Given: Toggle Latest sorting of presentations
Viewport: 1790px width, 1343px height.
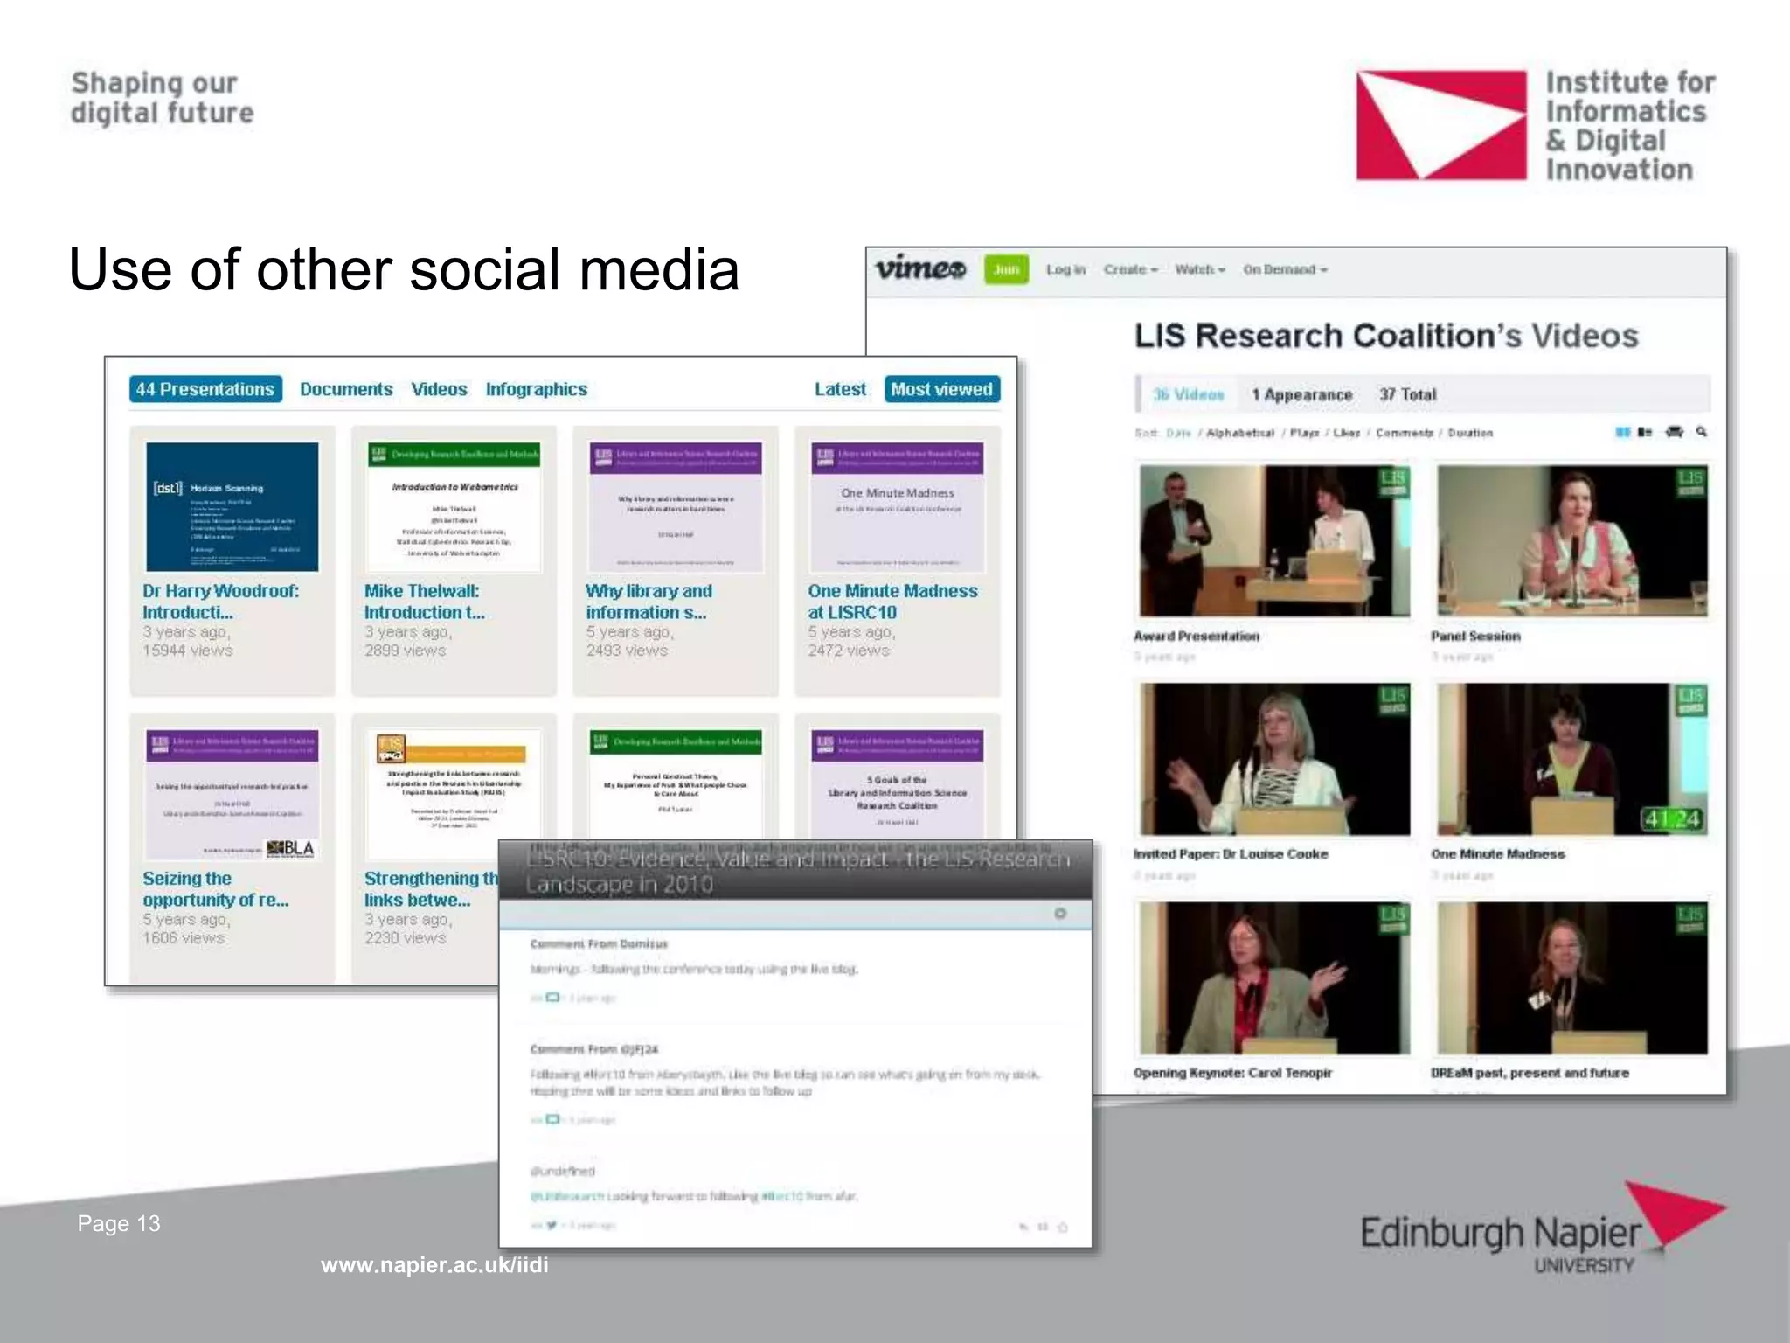Looking at the screenshot, I should 839,389.
